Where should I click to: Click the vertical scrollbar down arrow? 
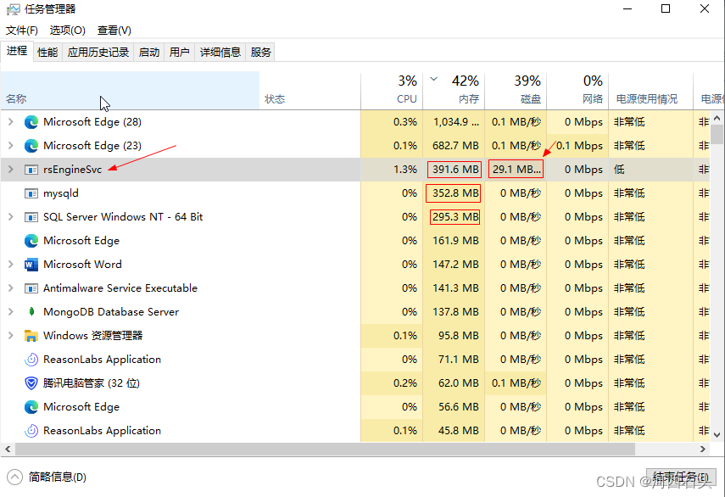(x=717, y=434)
